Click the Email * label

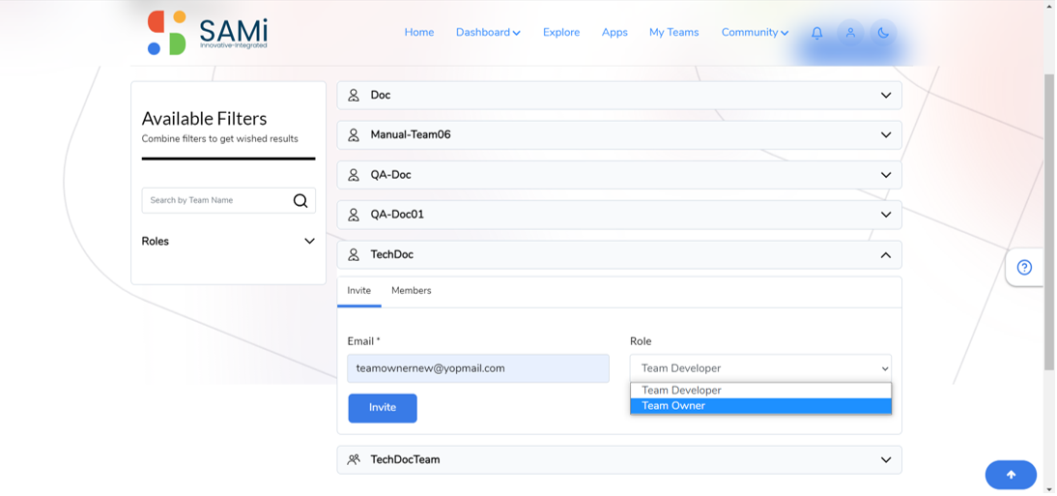tap(364, 341)
